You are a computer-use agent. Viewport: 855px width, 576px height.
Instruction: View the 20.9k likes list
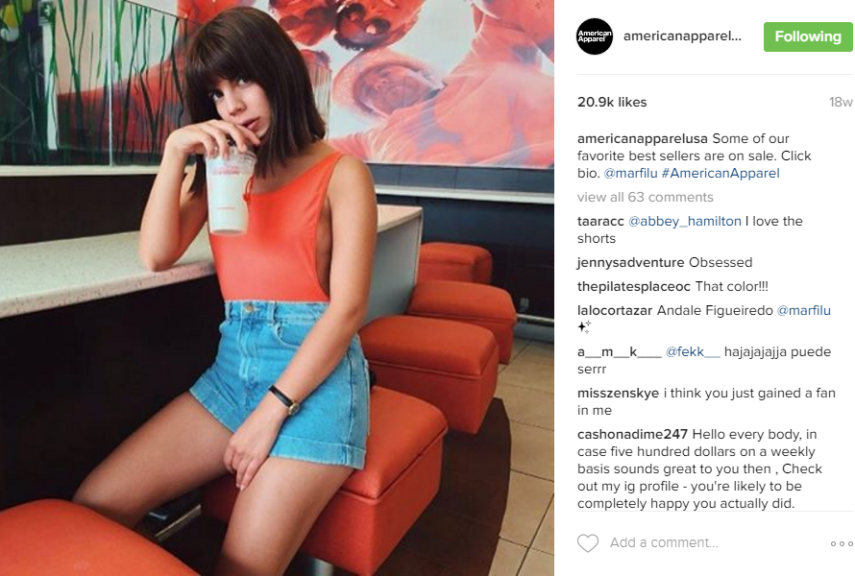pyautogui.click(x=612, y=102)
